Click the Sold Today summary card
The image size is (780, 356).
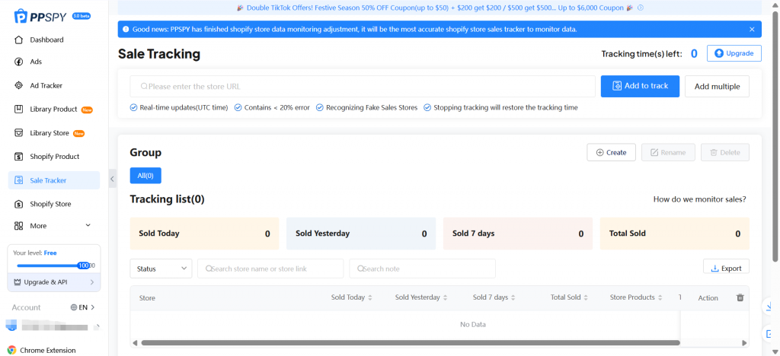(x=204, y=234)
